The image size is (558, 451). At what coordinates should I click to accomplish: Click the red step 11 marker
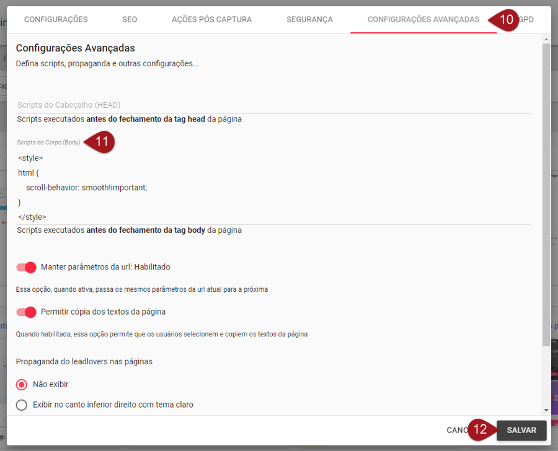[101, 142]
